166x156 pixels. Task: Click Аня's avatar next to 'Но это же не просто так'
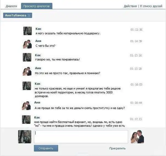click(x=27, y=71)
